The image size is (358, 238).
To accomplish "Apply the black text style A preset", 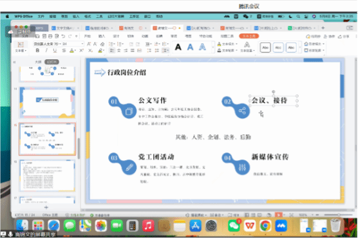I will tap(178, 47).
